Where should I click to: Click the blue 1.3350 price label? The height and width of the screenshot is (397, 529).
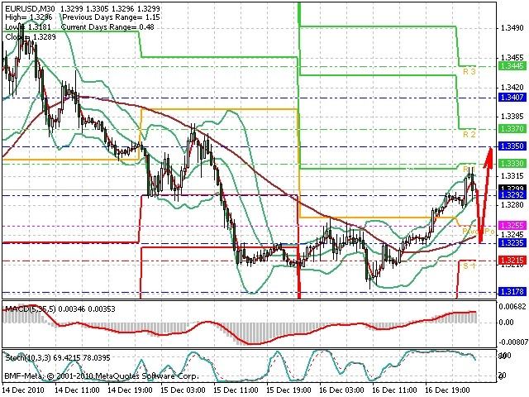[x=512, y=146]
